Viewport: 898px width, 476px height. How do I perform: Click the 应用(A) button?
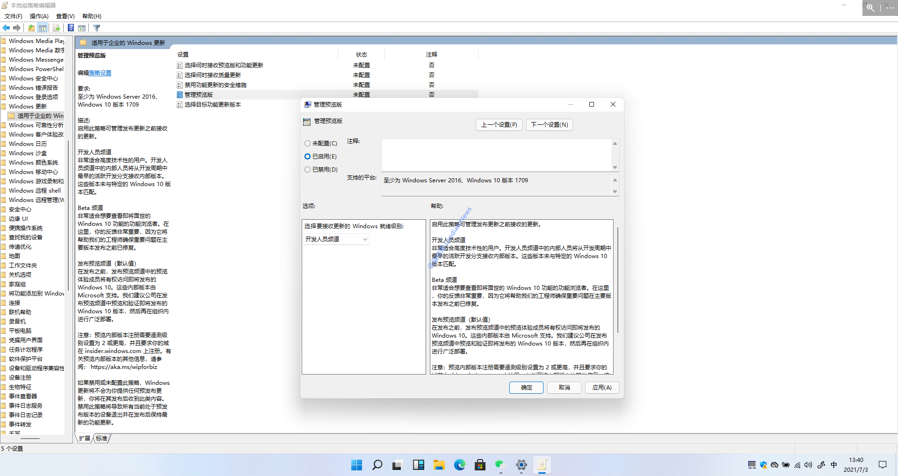click(602, 388)
